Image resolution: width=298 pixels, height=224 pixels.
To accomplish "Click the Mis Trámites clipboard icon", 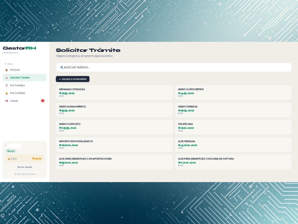I will 7,85.
